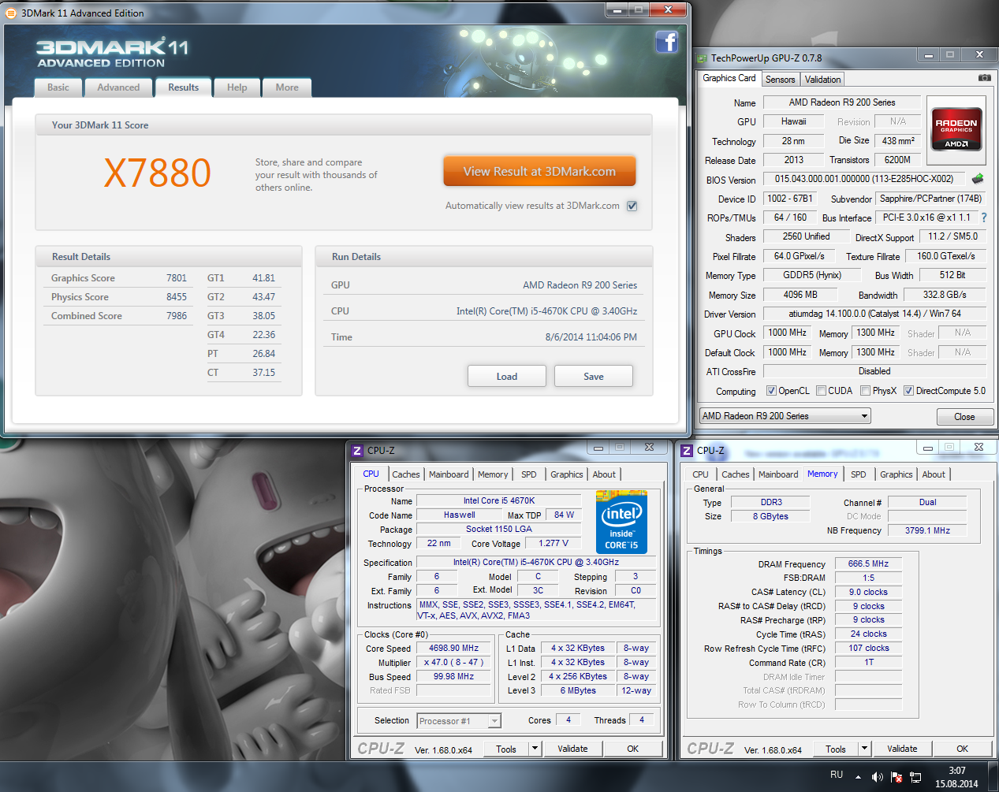Open the Action Center flag icon in the tray
This screenshot has width=999, height=792.
(x=896, y=777)
